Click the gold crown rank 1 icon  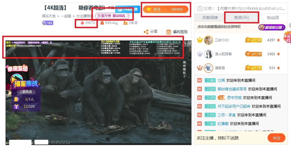(x=200, y=40)
